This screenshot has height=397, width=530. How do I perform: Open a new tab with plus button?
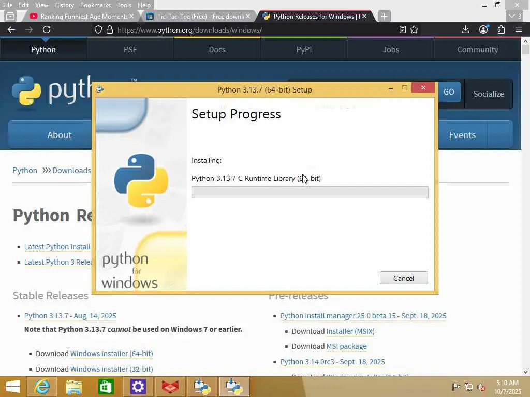(384, 16)
